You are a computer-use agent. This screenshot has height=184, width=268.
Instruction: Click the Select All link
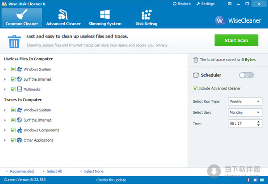pos(54,171)
